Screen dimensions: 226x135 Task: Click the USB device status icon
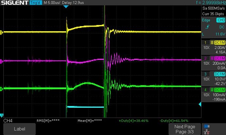207,126
